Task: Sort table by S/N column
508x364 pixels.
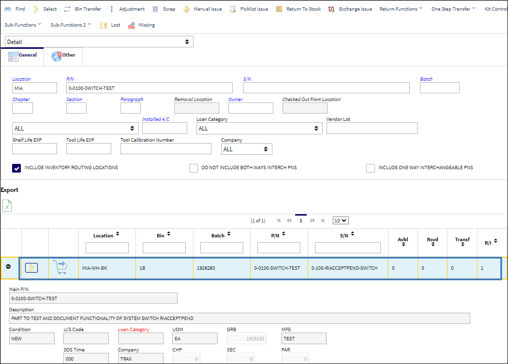Action: pyautogui.click(x=353, y=234)
